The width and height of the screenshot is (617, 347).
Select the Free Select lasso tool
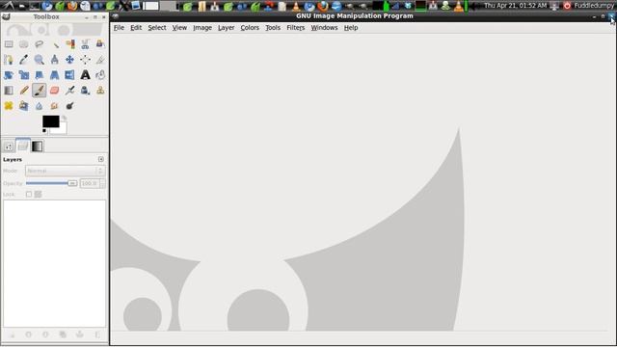pos(39,44)
